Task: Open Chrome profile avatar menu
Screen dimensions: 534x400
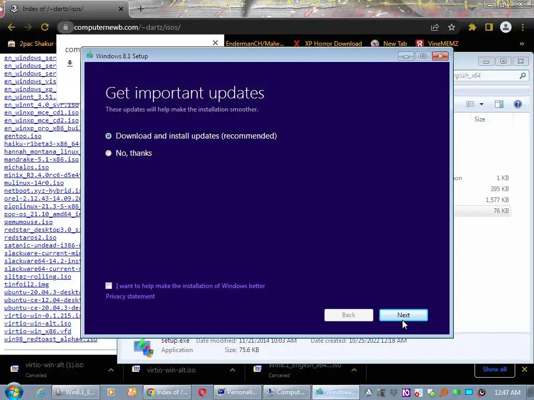Action: [506, 27]
